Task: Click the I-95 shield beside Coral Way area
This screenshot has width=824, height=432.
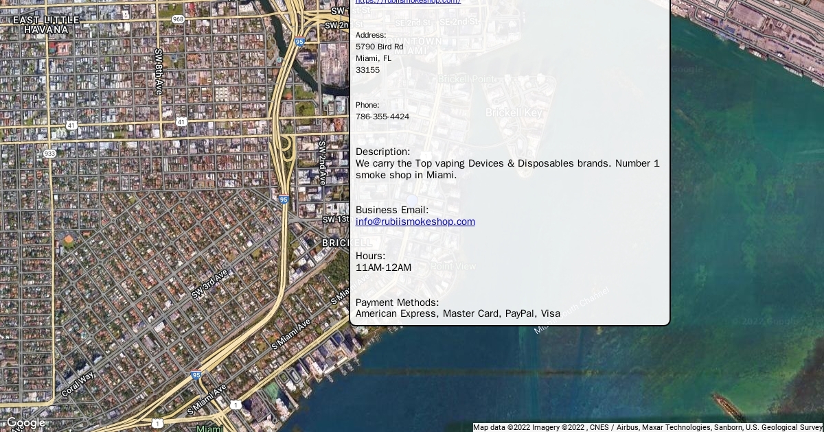Action: [x=196, y=375]
